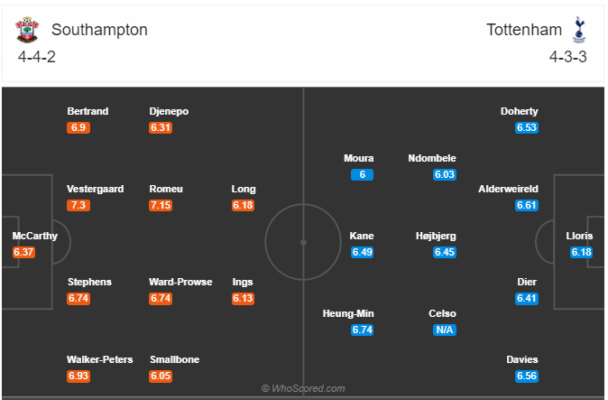Click the Southampton 4-4-2 formation label

click(x=37, y=57)
